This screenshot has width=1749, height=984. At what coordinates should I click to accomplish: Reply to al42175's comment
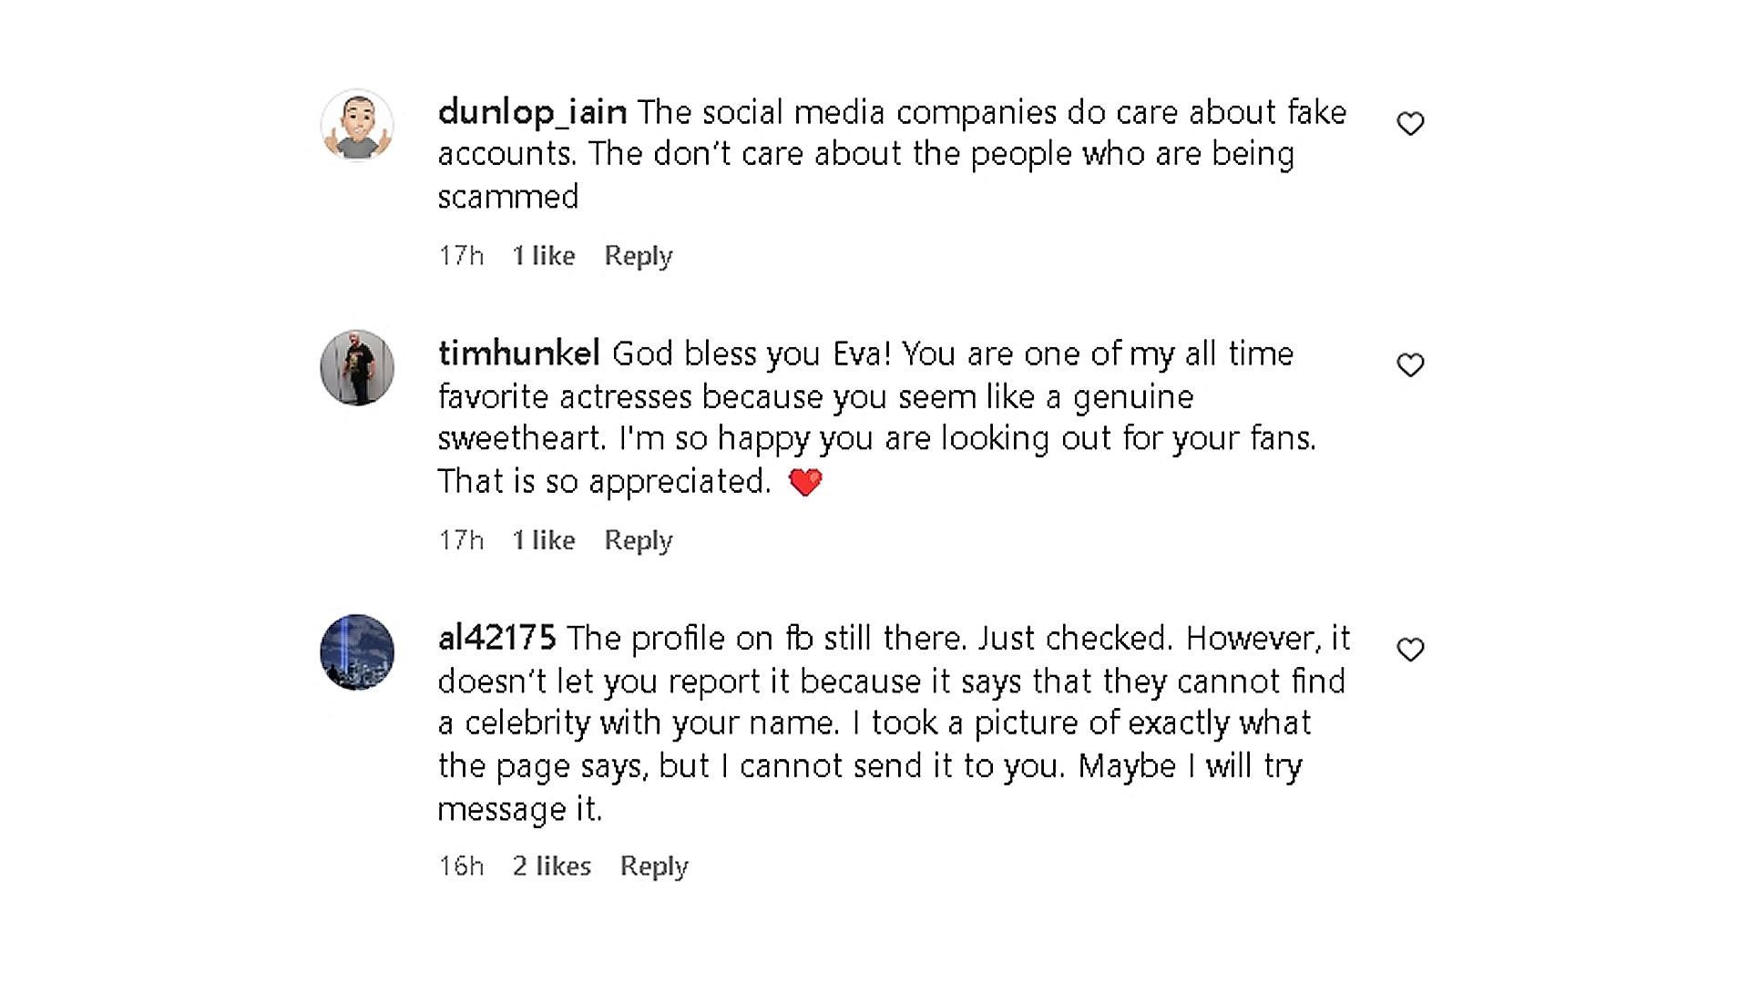pyautogui.click(x=653, y=866)
